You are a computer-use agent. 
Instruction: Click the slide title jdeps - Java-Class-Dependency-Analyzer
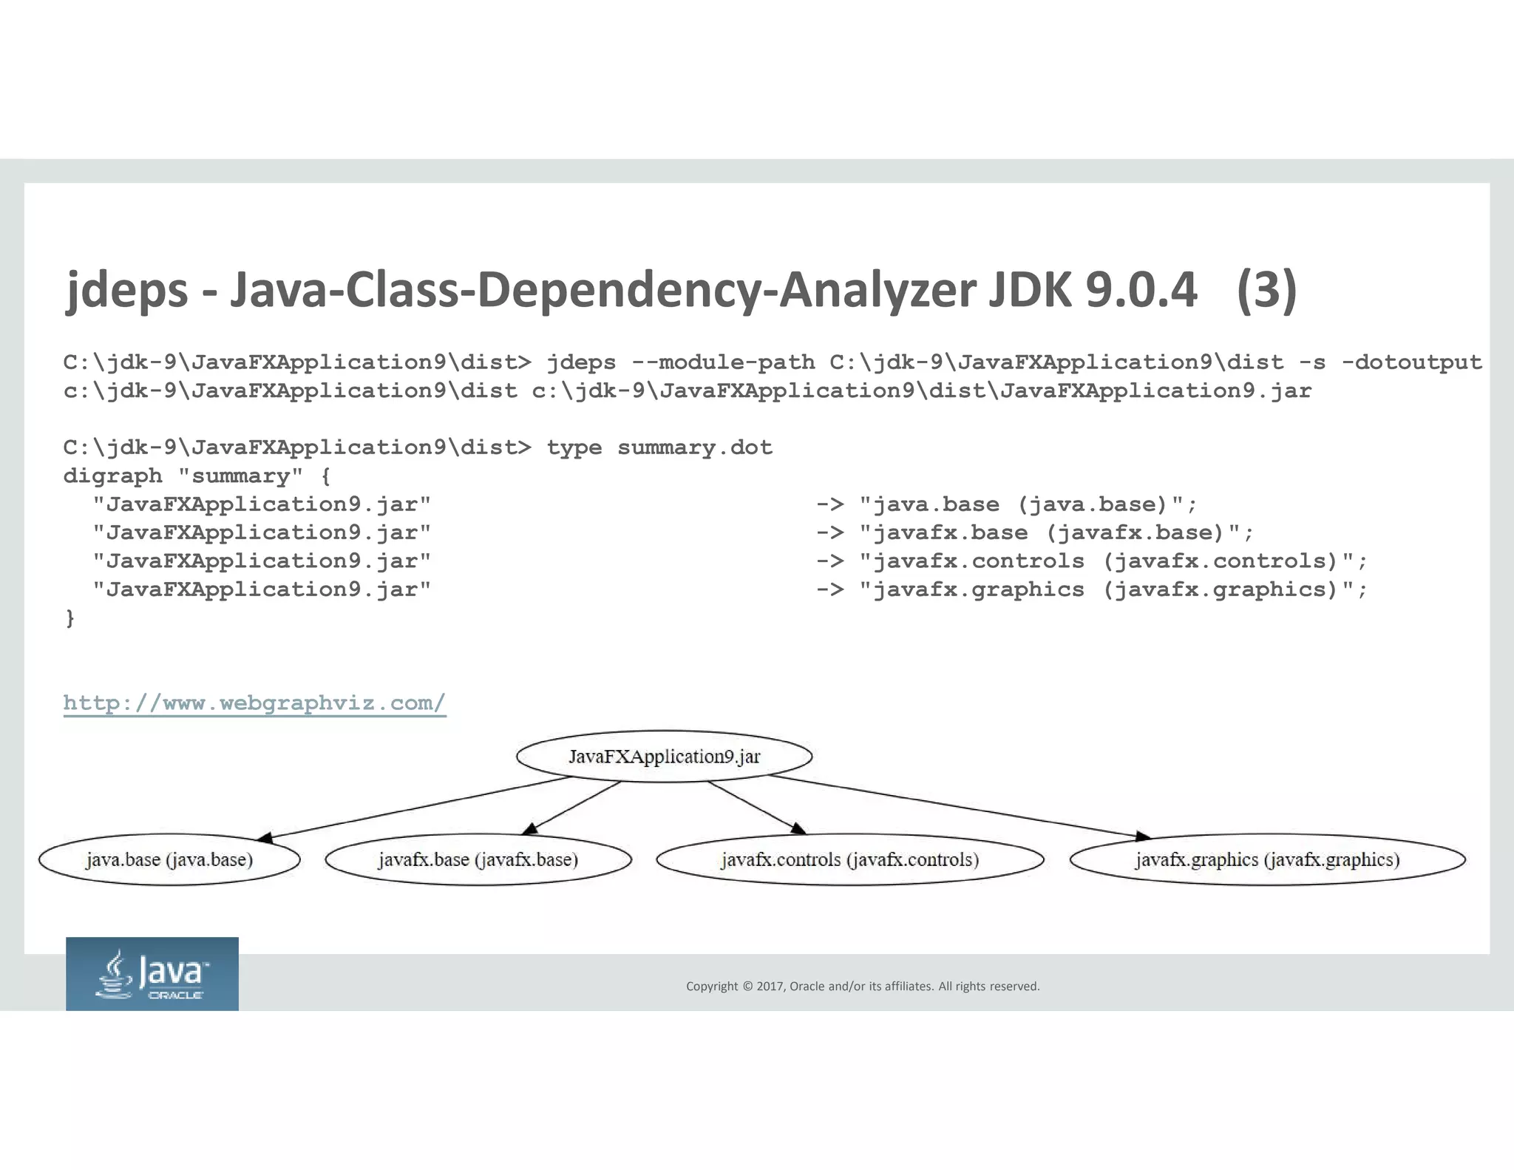pos(680,289)
